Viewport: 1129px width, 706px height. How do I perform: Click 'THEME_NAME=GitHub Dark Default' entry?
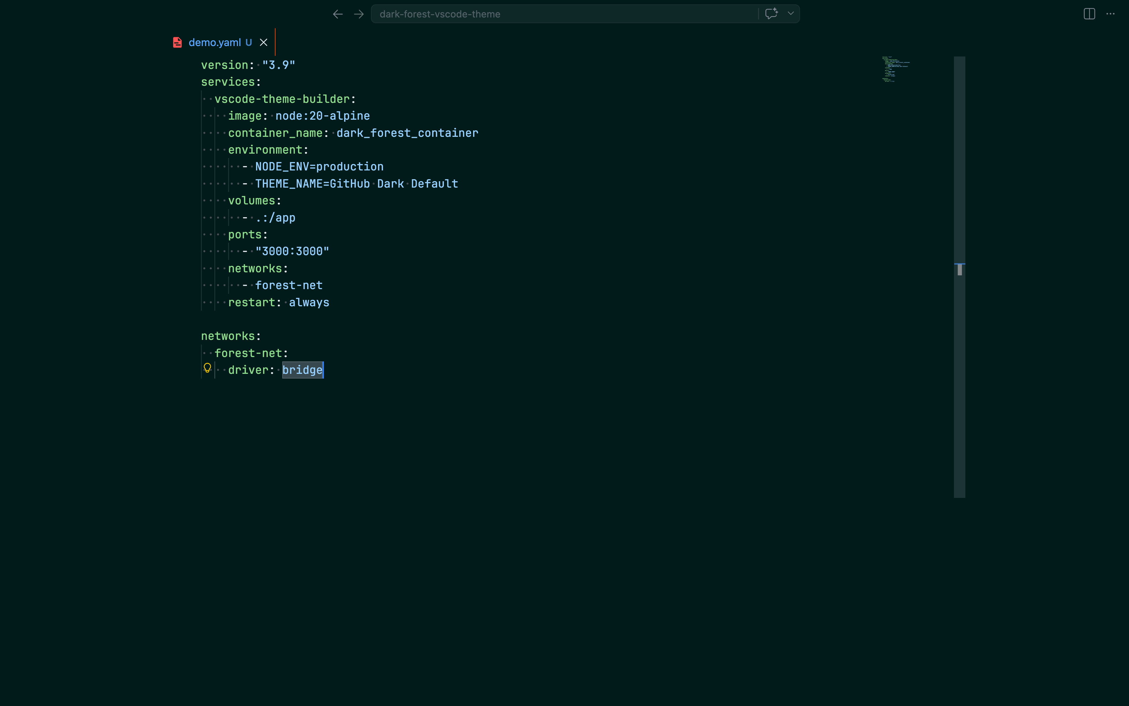[357, 184]
